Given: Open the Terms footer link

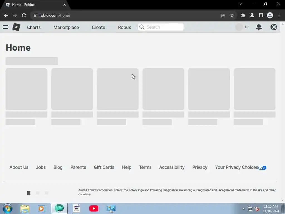Looking at the screenshot, I should (x=145, y=167).
